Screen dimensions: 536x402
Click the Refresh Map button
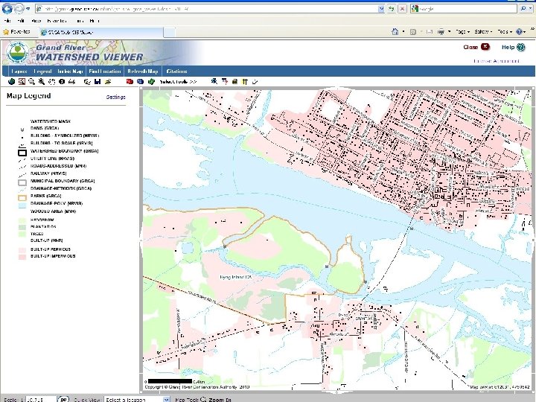tap(143, 71)
